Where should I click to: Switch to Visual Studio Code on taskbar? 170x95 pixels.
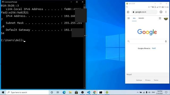88,92
